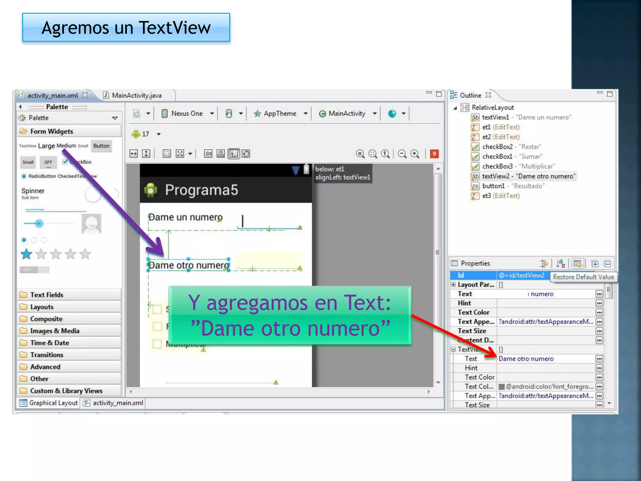This screenshot has height=481, width=641.
Task: Toggle fill height layout icon
Action: (x=146, y=154)
